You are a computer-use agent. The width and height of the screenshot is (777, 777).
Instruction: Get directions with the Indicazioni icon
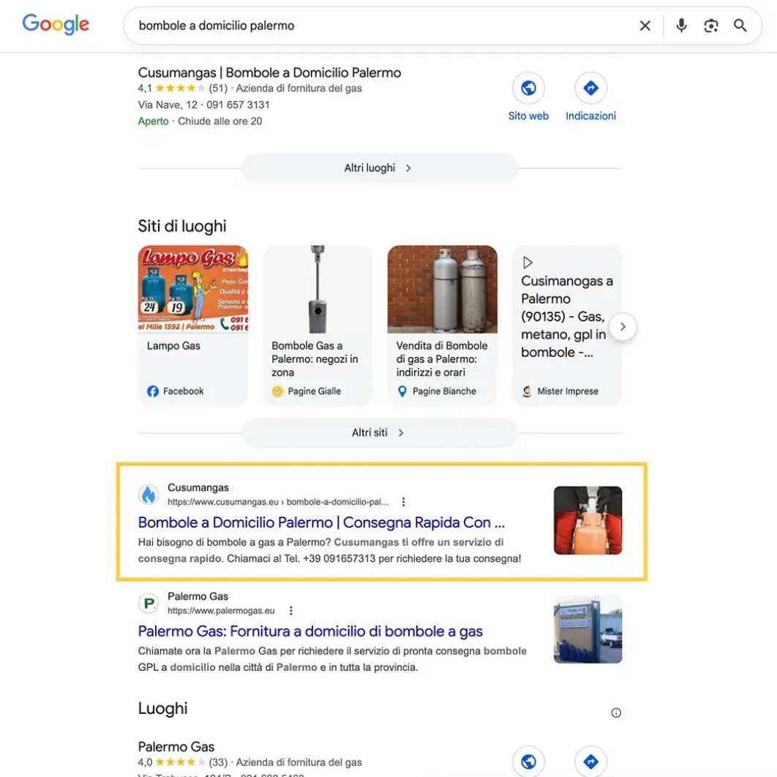590,87
